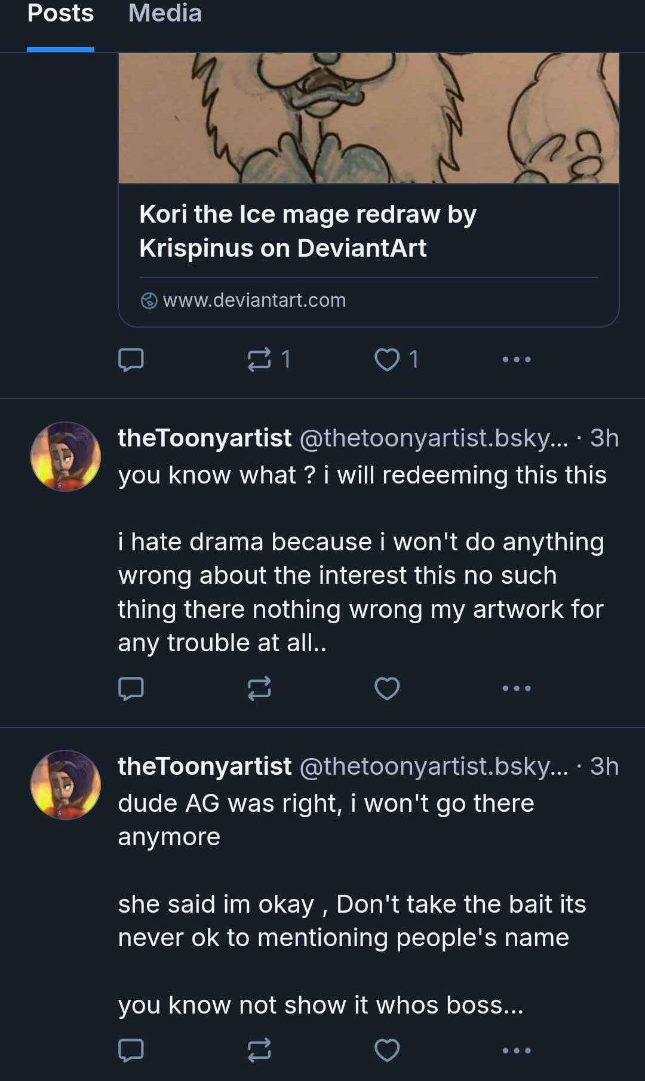Repost the Kori Ice mage redraw post
This screenshot has height=1081, width=645.
click(260, 359)
